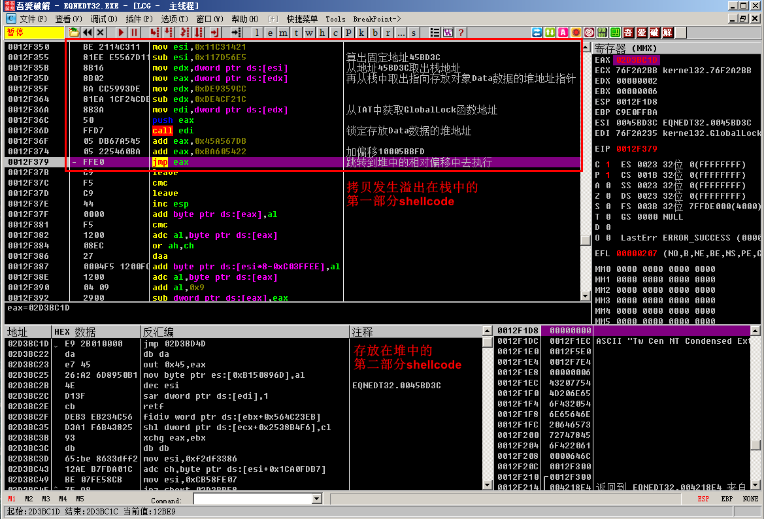
Task: Click the red circle record plugin icon
Action: coord(576,33)
